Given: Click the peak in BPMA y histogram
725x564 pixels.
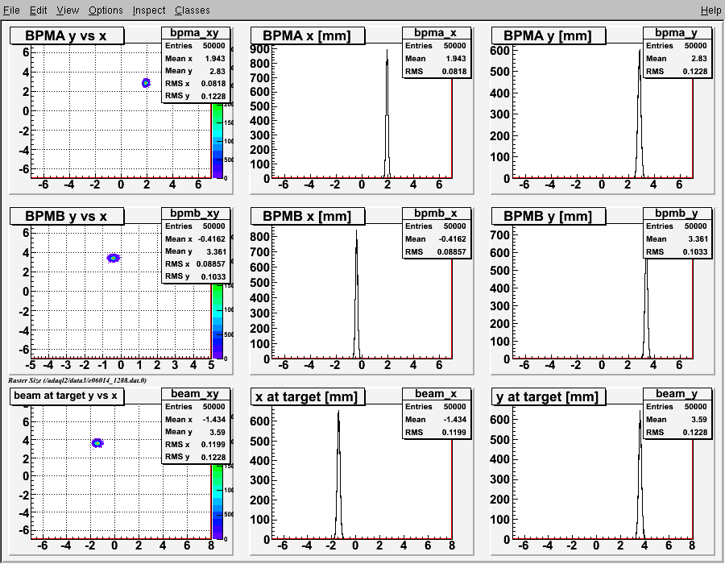Looking at the screenshot, I should [640, 114].
